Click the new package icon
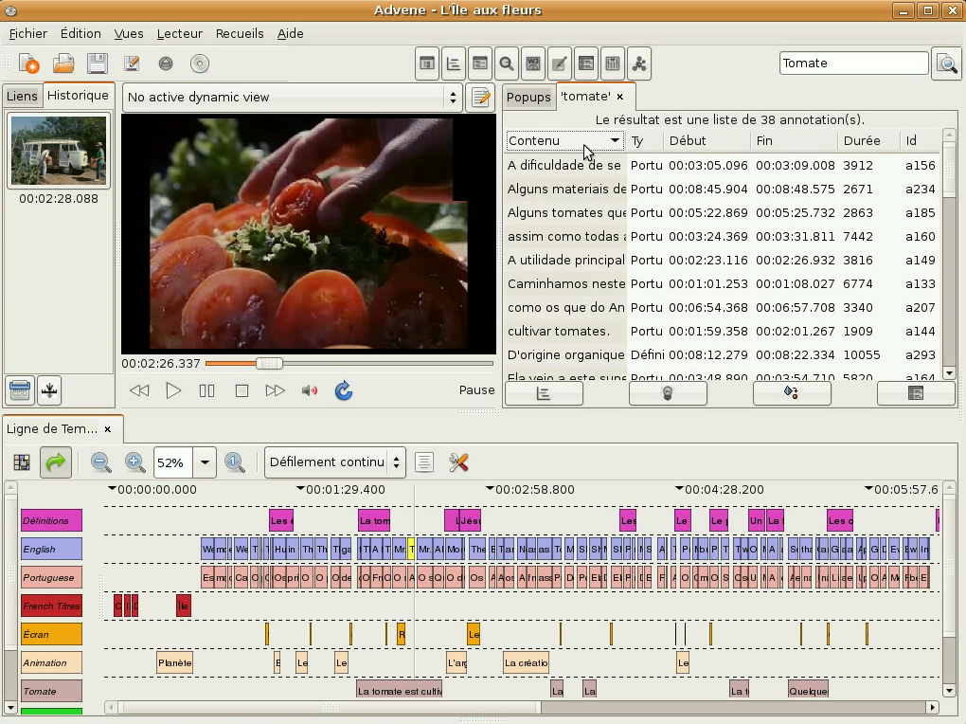 pyautogui.click(x=29, y=63)
